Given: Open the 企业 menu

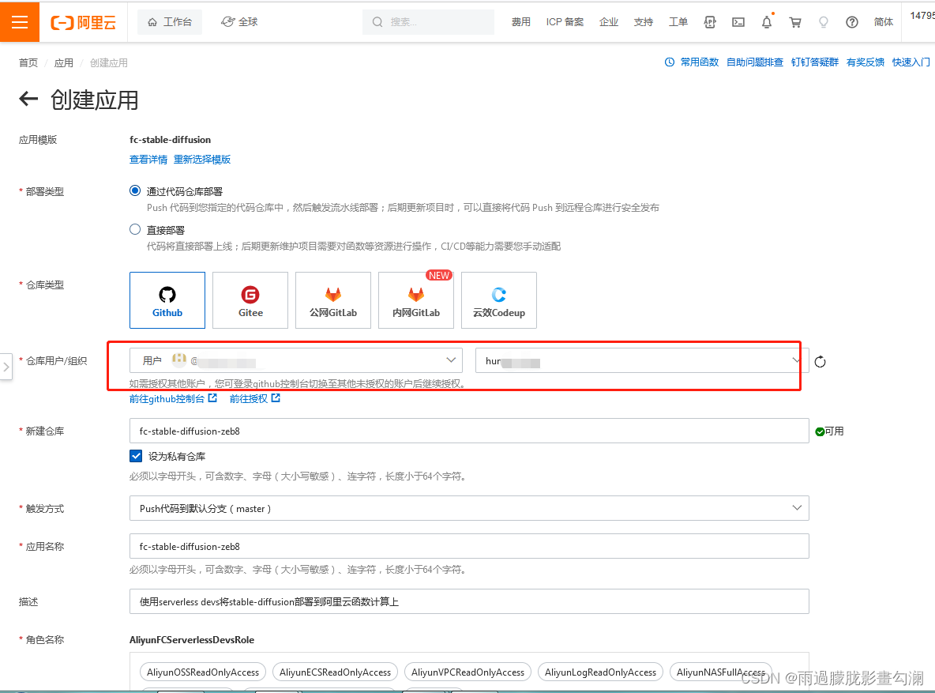Looking at the screenshot, I should click(609, 22).
